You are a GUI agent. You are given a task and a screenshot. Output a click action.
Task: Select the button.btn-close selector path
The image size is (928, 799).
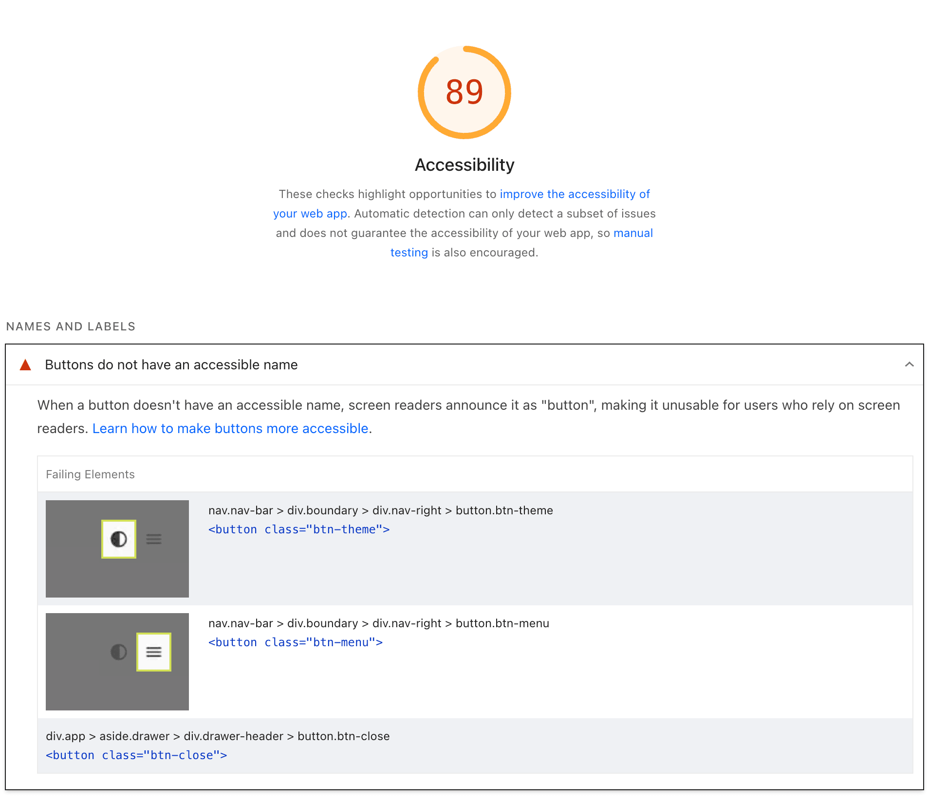[x=218, y=736]
